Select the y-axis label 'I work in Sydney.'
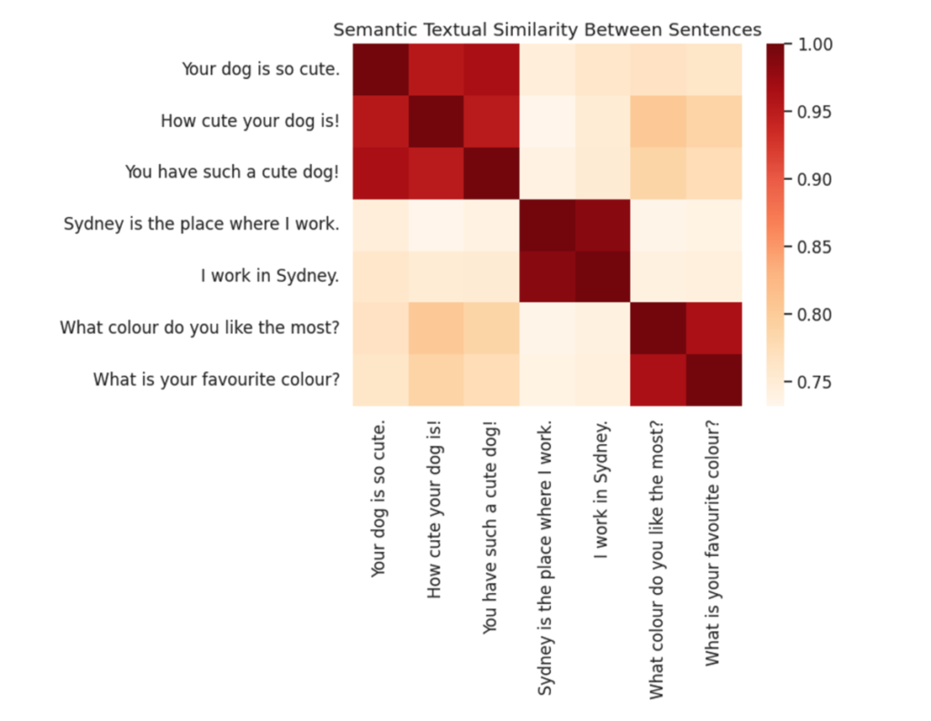Screen dimensions: 931x721 [269, 276]
